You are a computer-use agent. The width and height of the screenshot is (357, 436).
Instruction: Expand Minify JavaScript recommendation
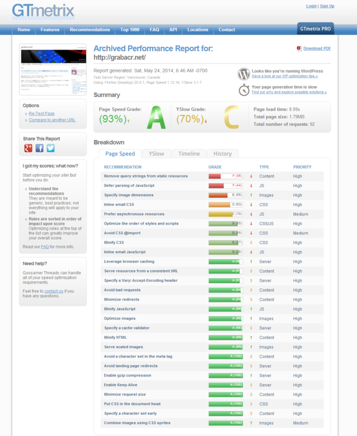coord(119,309)
